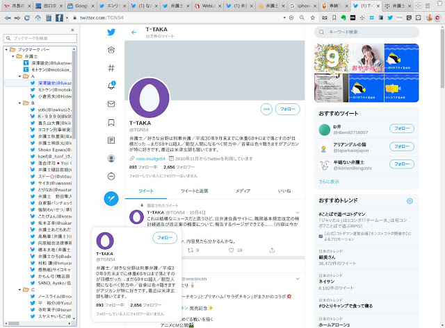Select ツイート tab on profile
This screenshot has width=445, height=328.
click(146, 191)
